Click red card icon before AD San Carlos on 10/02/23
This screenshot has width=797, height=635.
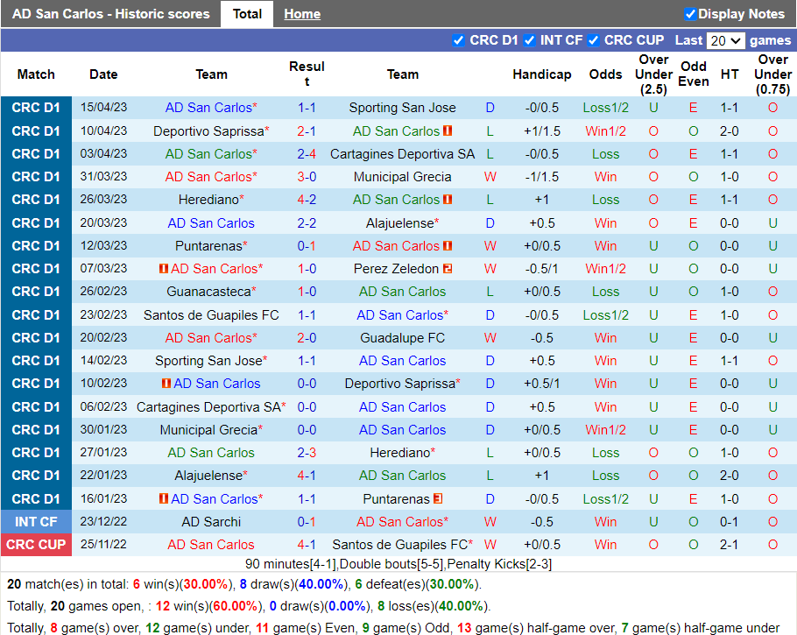click(166, 384)
